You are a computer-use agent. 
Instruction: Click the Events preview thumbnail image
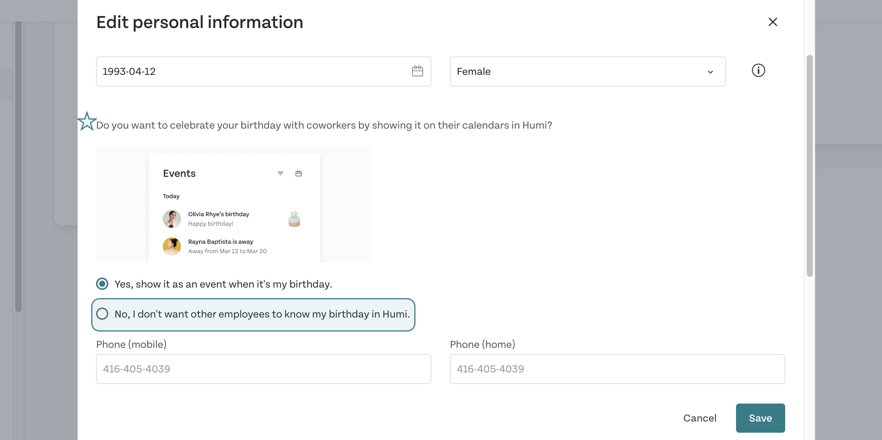(x=234, y=204)
